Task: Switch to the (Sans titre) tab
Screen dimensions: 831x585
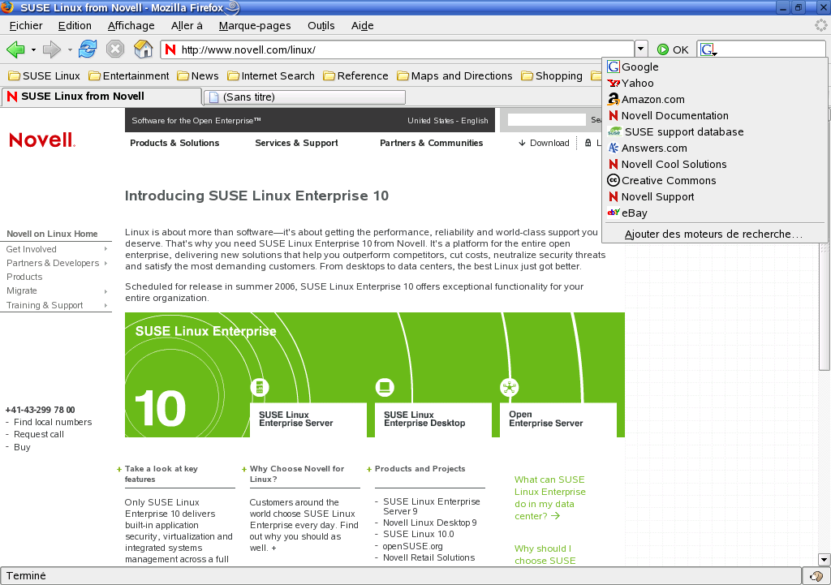Action: pyautogui.click(x=305, y=97)
